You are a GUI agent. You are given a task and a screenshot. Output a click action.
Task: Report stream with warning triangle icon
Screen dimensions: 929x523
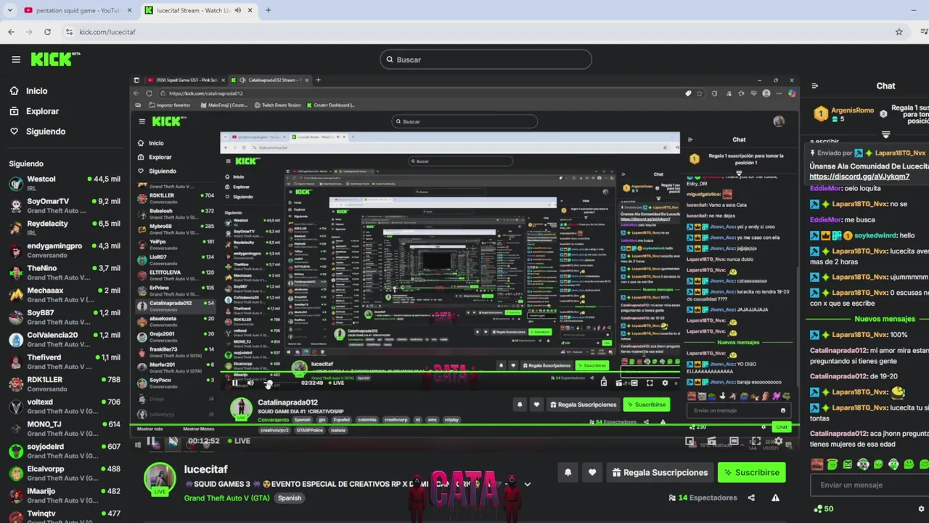(775, 498)
